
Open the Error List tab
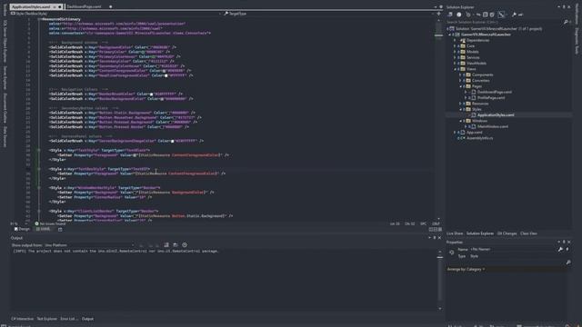click(68, 319)
